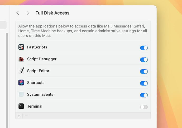Click the Script Debugger row label
Screen dimensions: 182x128
click(x=42, y=59)
